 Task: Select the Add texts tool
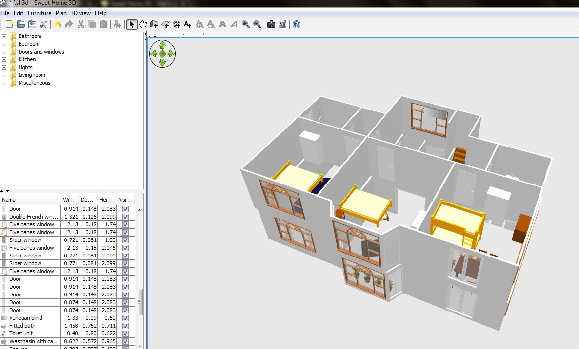tap(187, 24)
